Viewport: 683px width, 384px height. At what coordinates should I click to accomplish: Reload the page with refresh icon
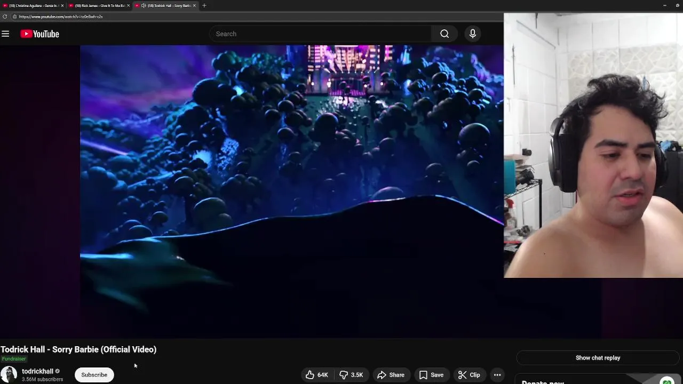pos(5,17)
